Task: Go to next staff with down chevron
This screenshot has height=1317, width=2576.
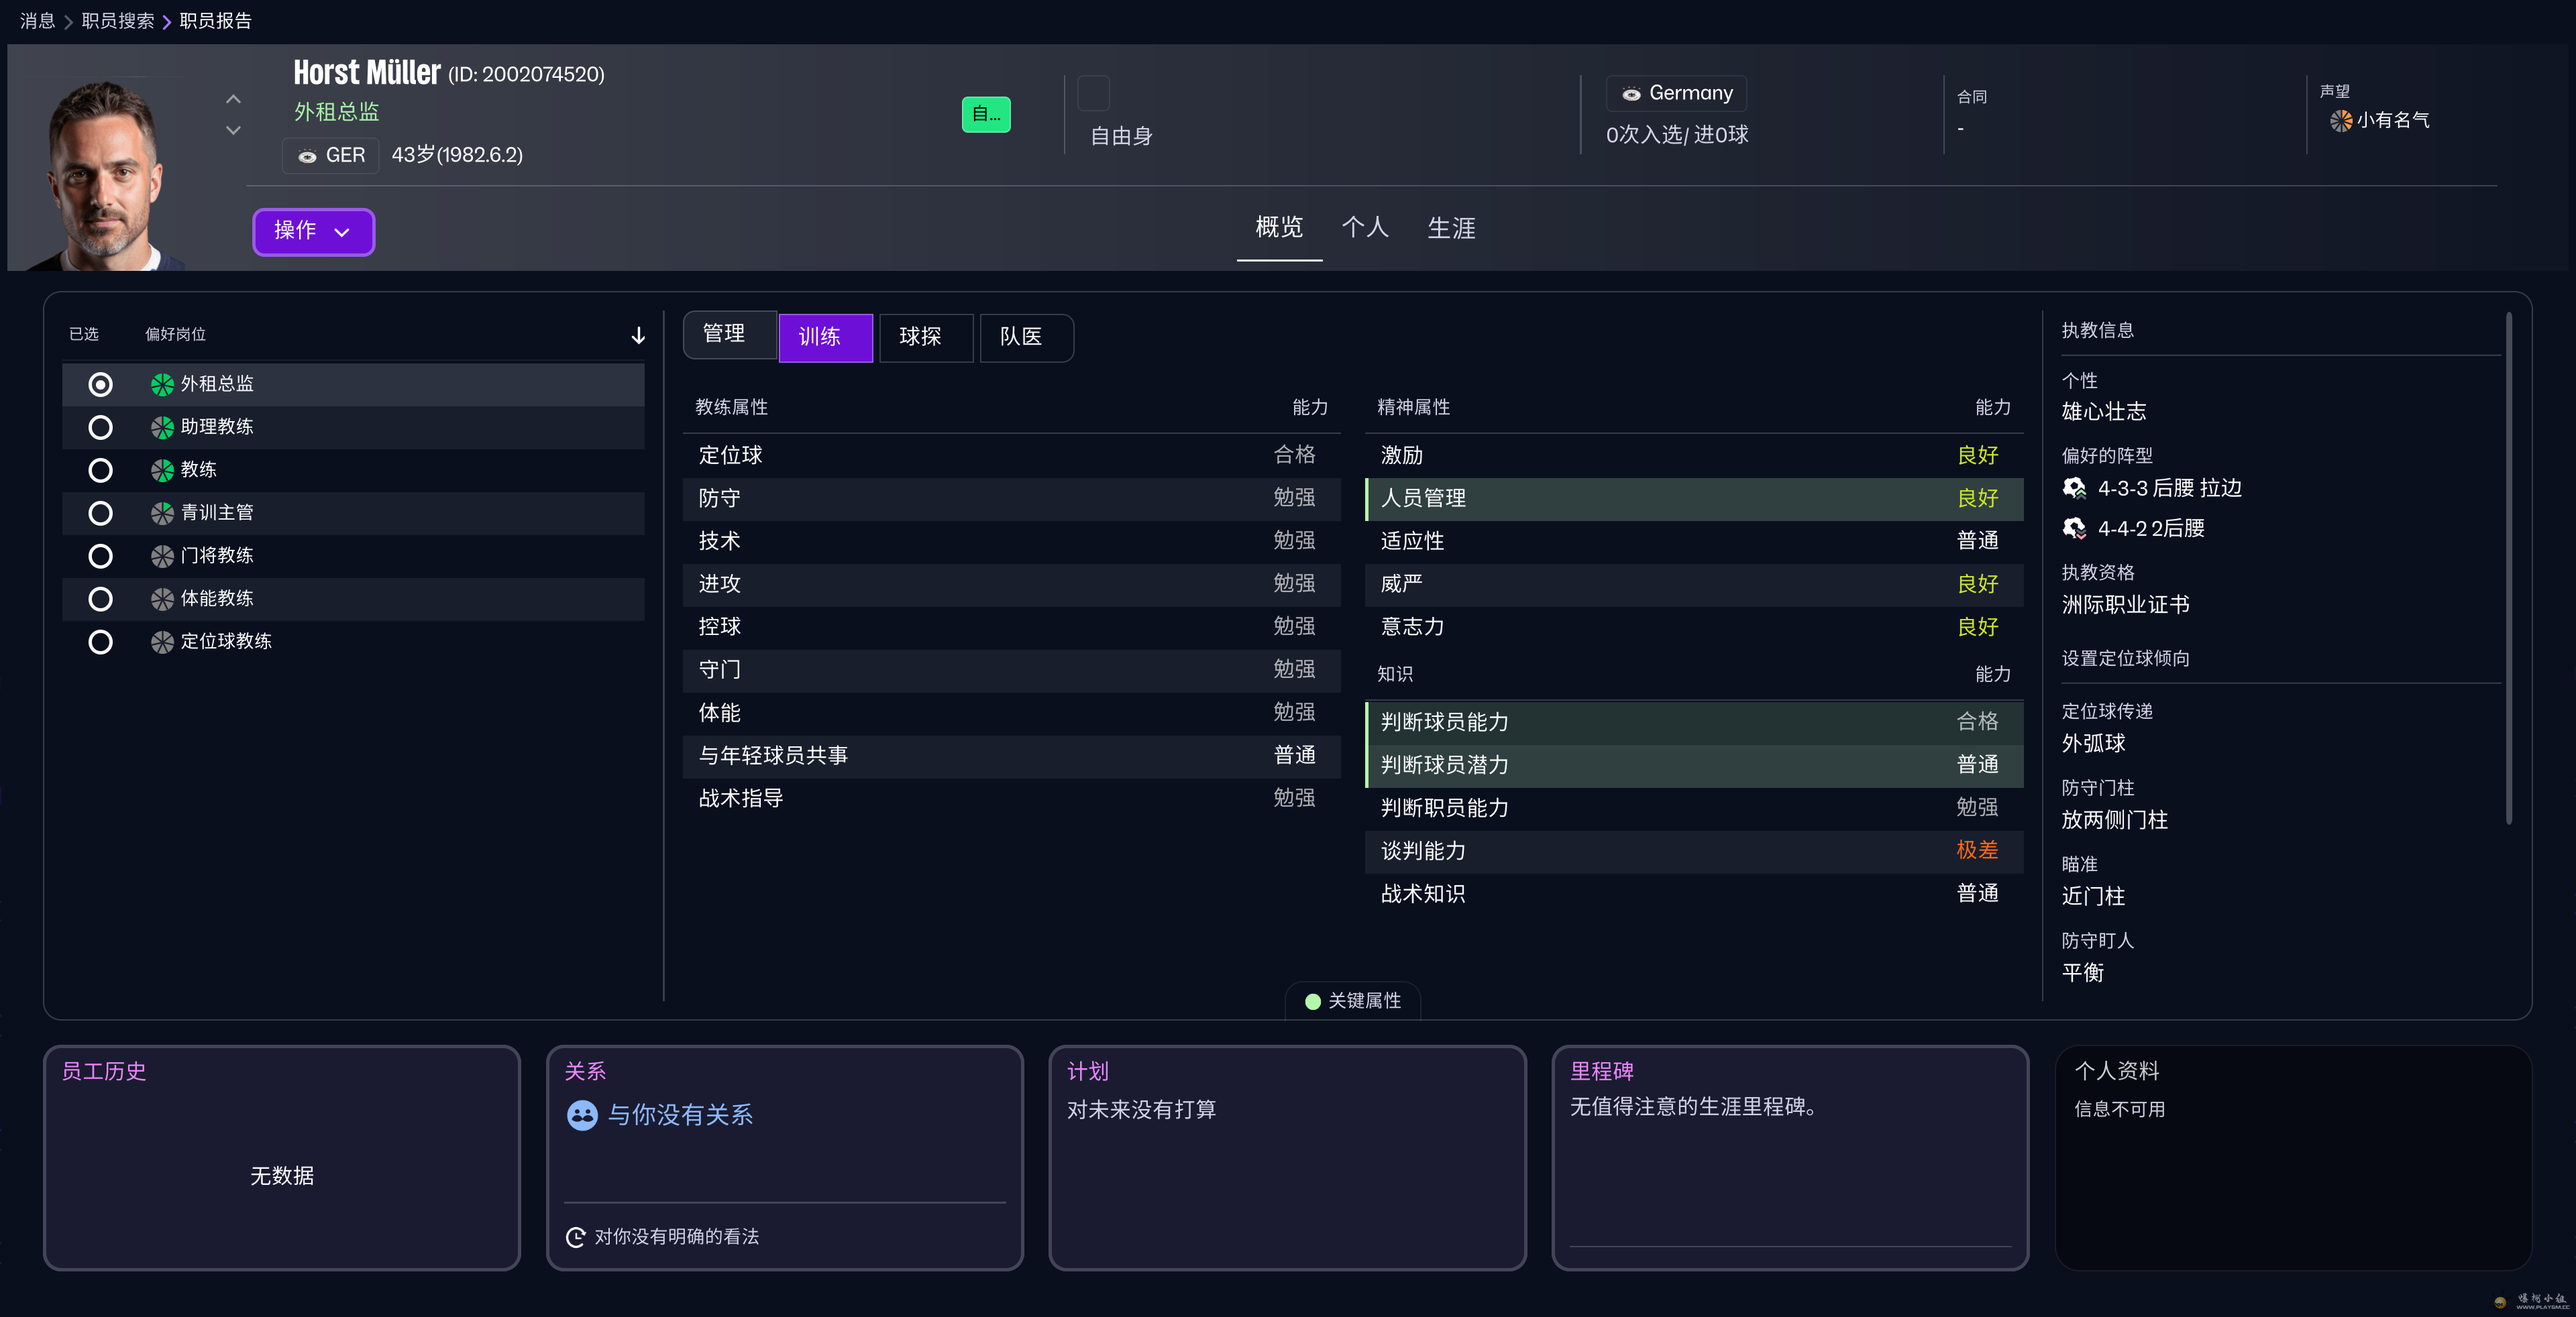Action: [233, 131]
